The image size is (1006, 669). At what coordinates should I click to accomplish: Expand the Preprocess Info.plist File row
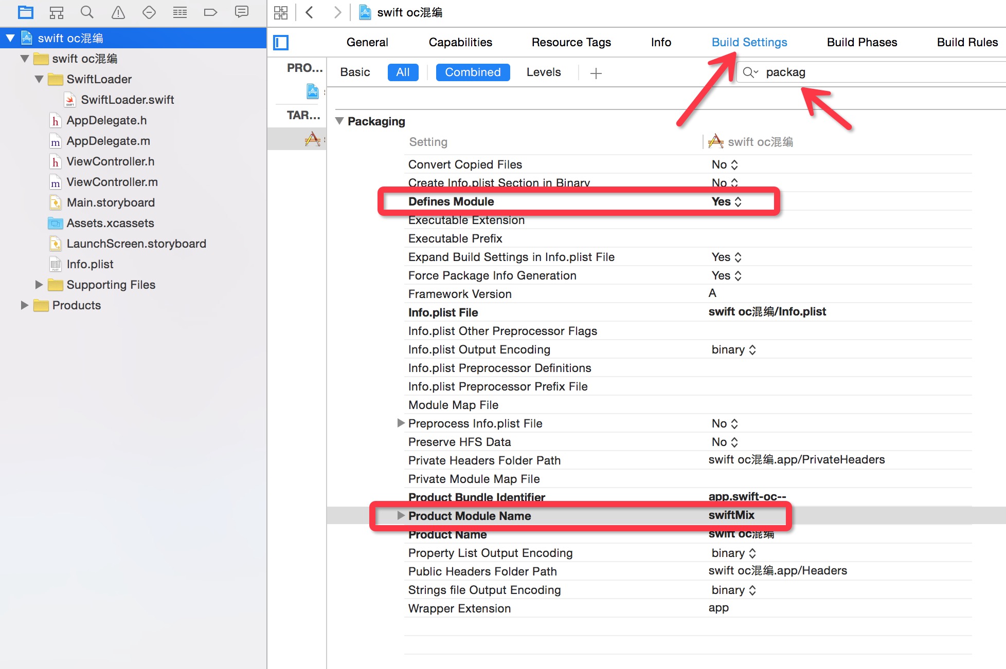(401, 423)
